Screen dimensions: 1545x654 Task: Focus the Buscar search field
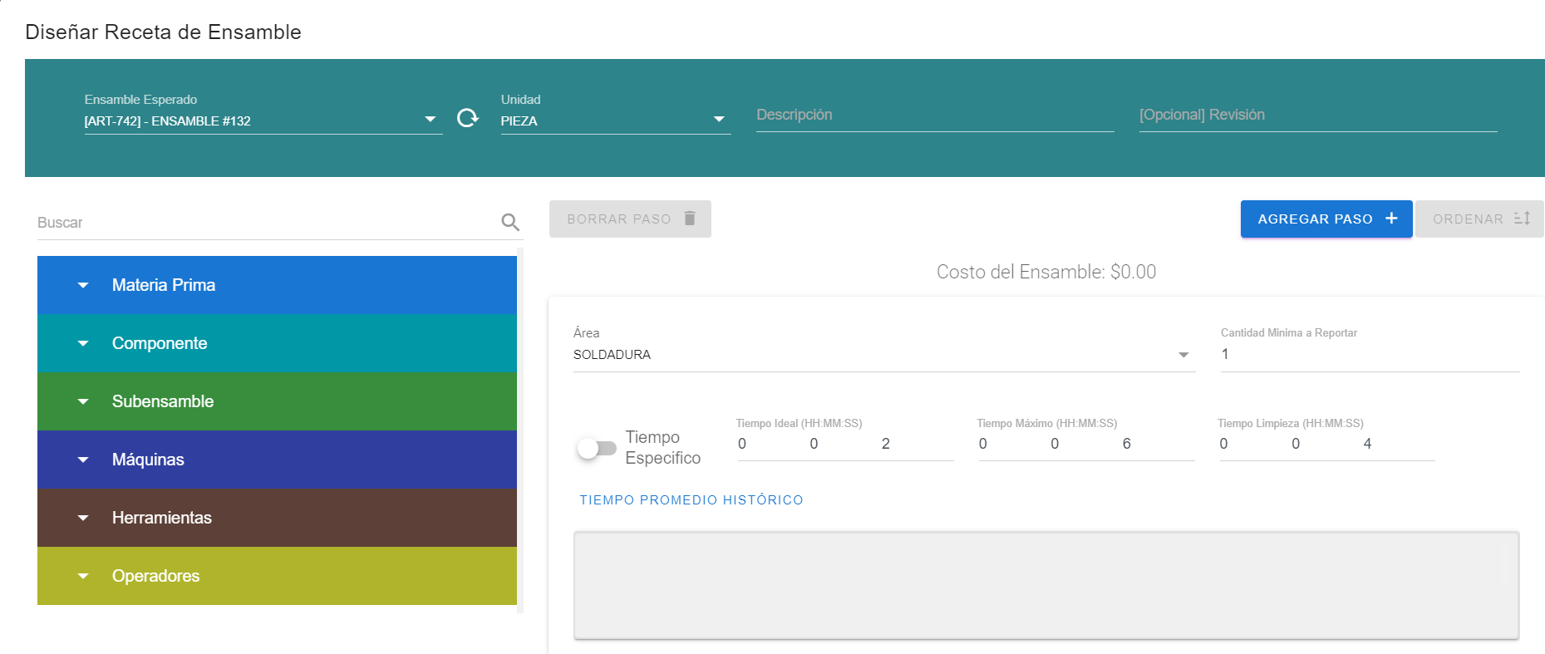[x=266, y=223]
